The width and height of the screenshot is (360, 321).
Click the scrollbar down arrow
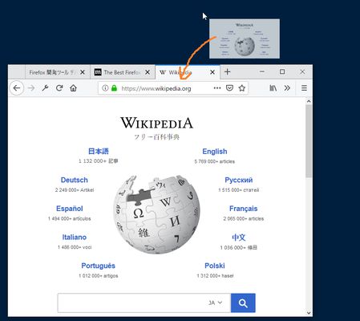(x=309, y=313)
